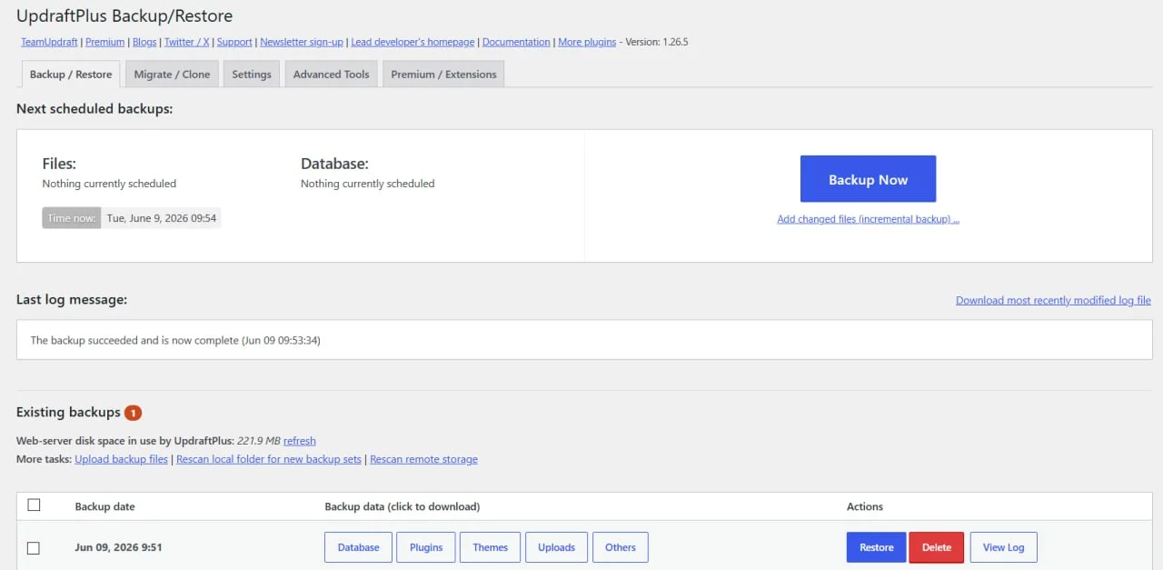
Task: Download the Themes backup data
Action: (x=490, y=547)
